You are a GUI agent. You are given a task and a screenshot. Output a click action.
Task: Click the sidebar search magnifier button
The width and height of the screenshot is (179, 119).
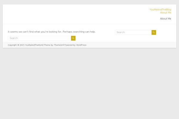pyautogui.click(x=154, y=32)
